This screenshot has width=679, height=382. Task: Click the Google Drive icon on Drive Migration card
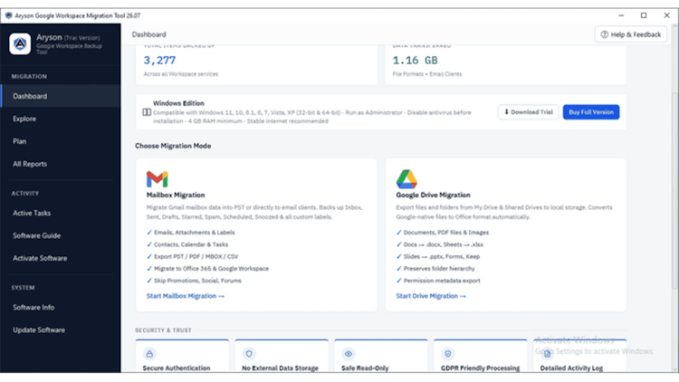[x=406, y=179]
